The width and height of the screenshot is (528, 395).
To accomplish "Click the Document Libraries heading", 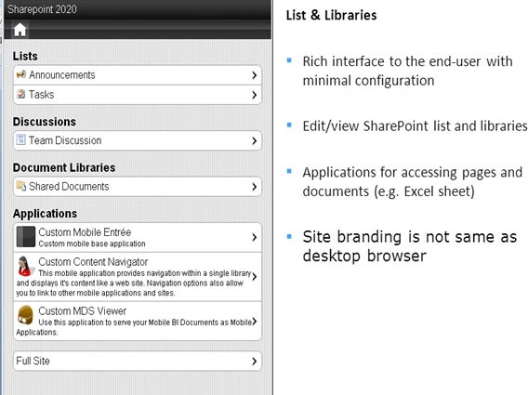I will 64,167.
